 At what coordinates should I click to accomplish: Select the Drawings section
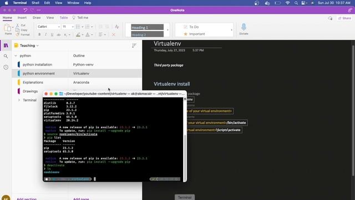pyautogui.click(x=29, y=91)
